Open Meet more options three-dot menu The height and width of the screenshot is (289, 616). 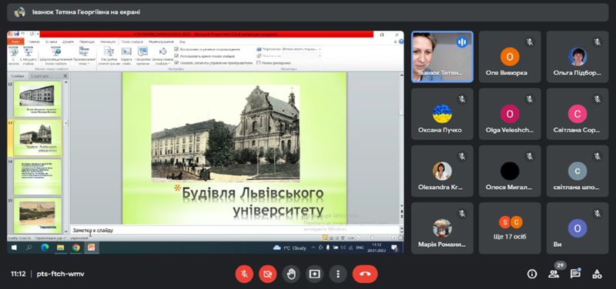click(338, 274)
